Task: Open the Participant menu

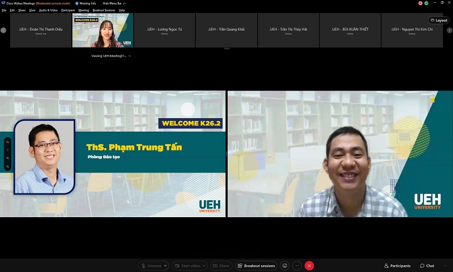Action: (68, 10)
